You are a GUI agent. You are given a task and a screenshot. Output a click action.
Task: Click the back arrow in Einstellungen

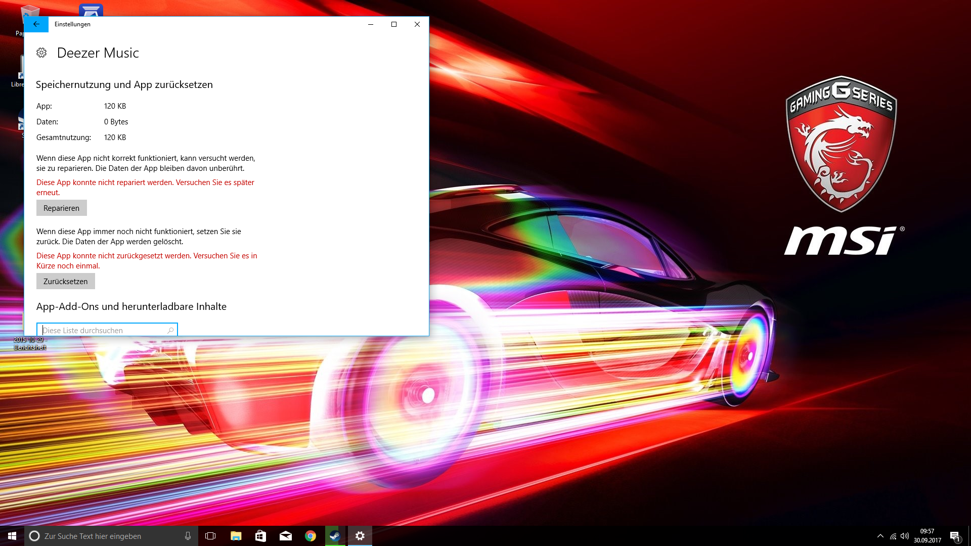tap(36, 24)
